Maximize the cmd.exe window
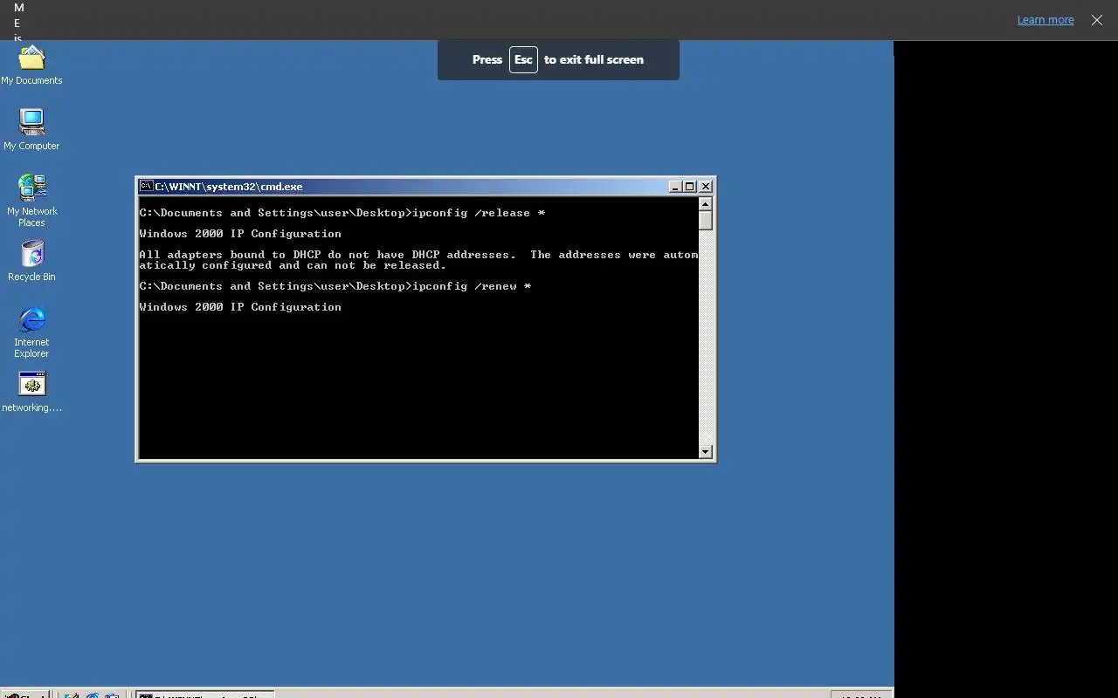This screenshot has width=1118, height=698. click(689, 187)
